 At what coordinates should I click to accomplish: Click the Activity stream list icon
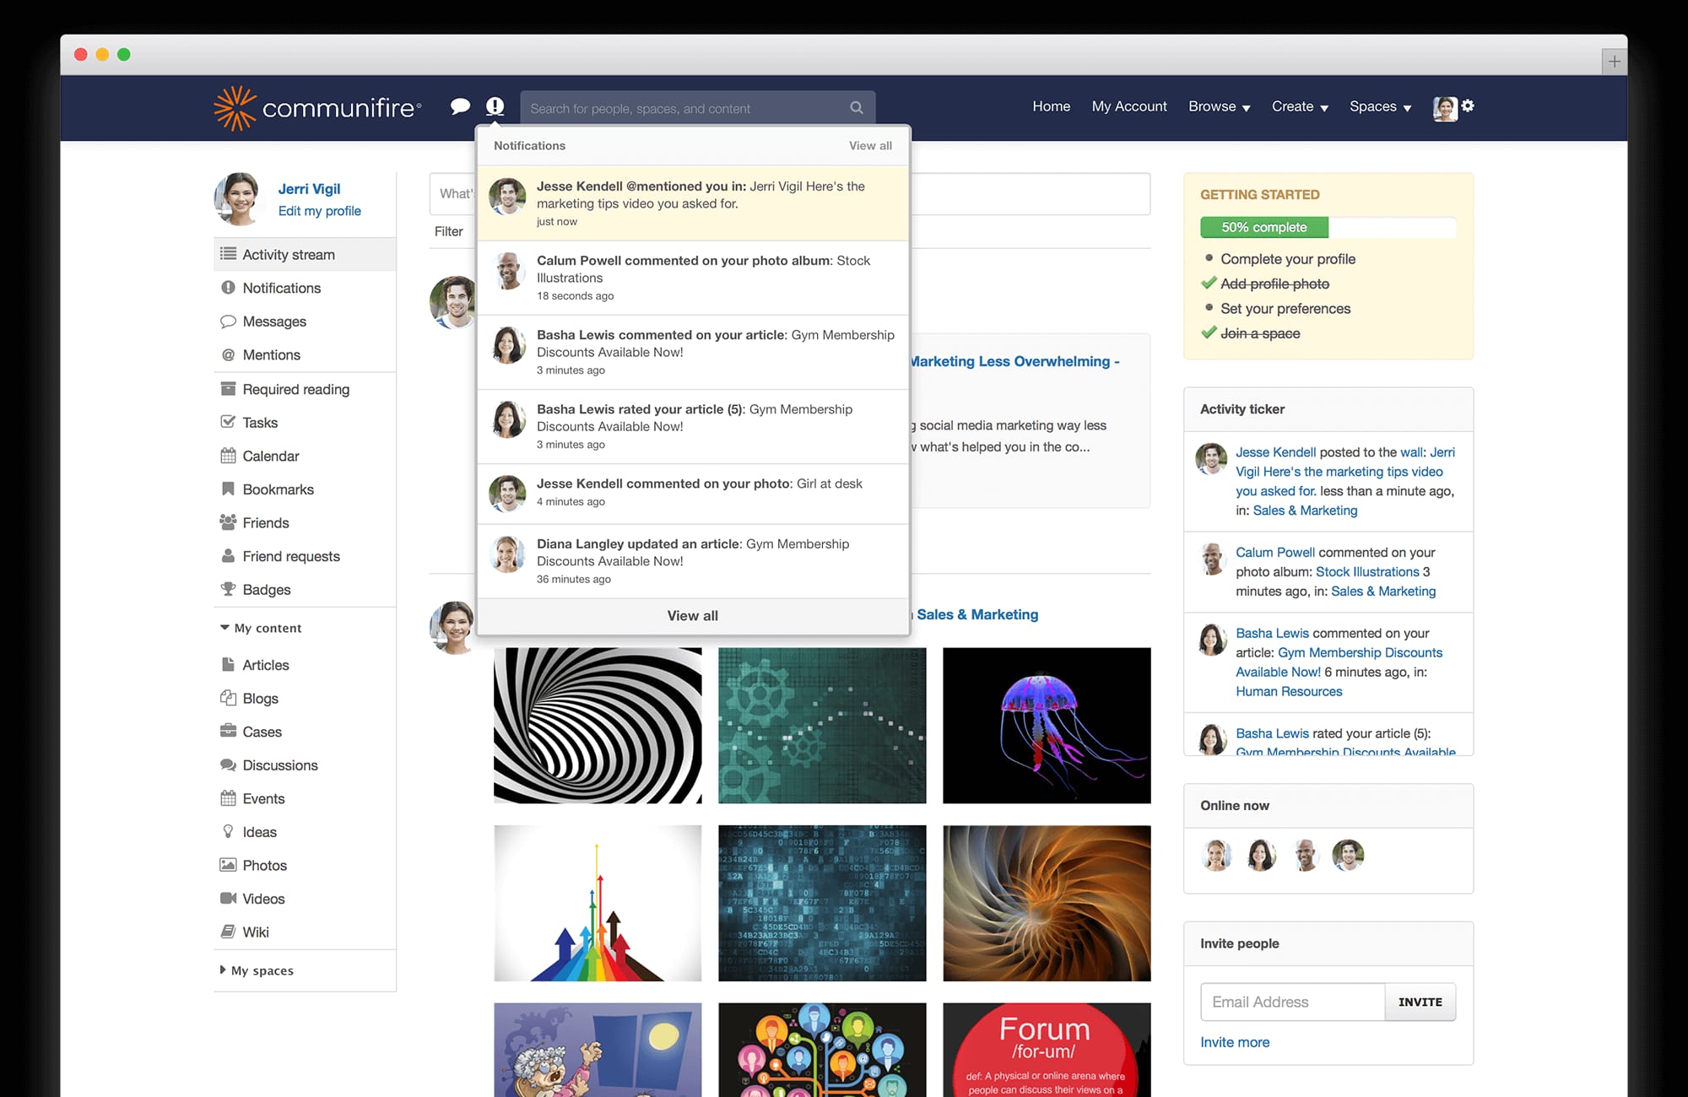[x=228, y=254]
